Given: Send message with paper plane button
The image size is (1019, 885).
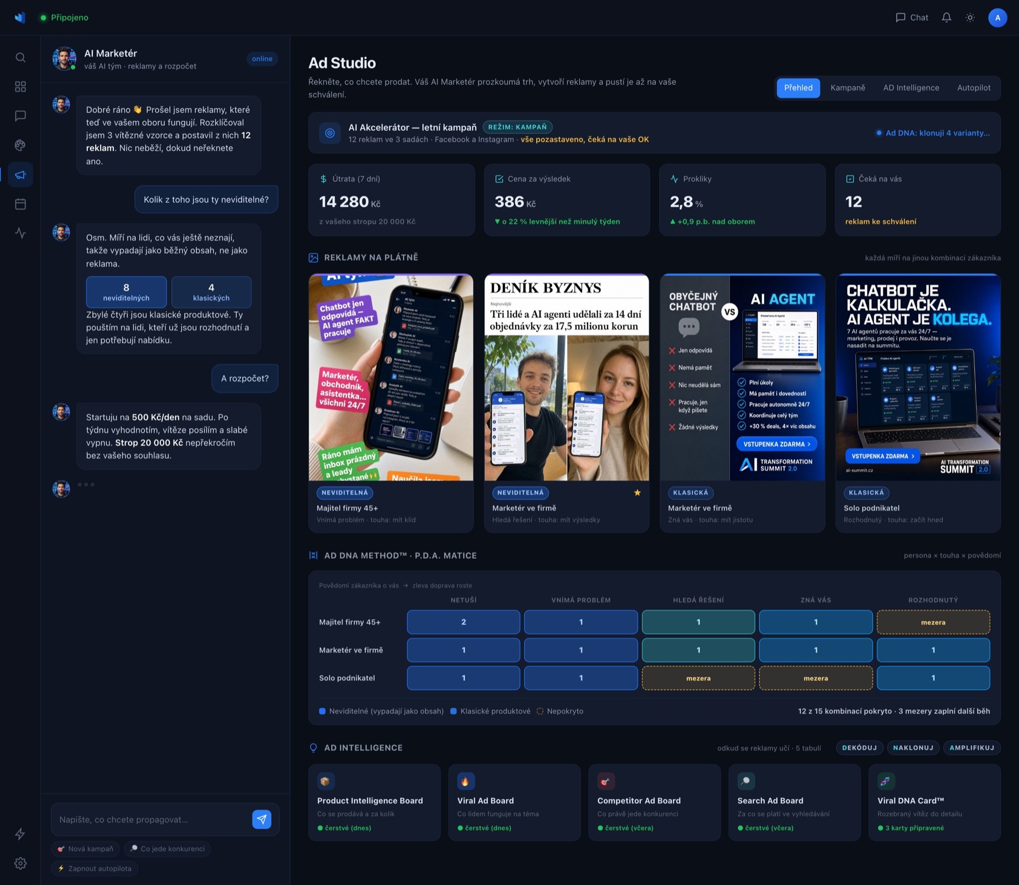Looking at the screenshot, I should (x=262, y=819).
